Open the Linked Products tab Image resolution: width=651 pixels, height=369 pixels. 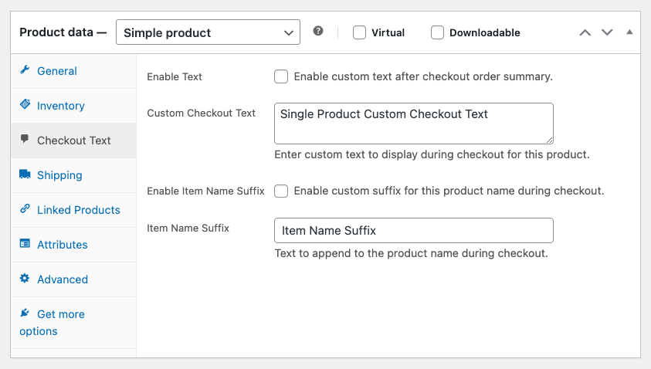(x=78, y=210)
